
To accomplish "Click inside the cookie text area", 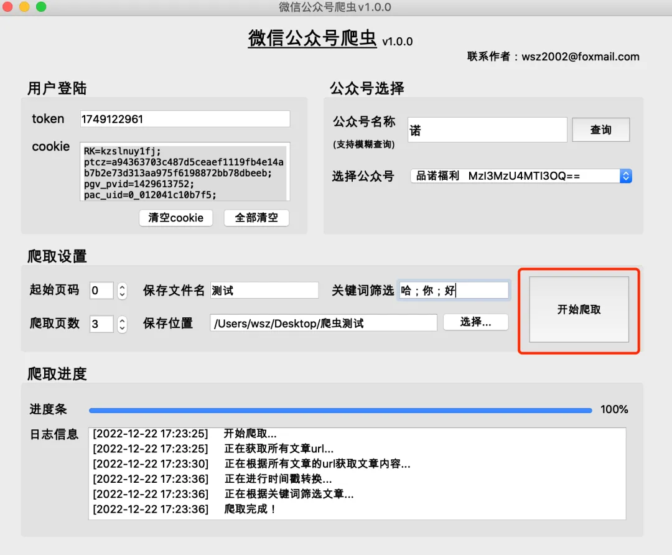I will point(185,172).
